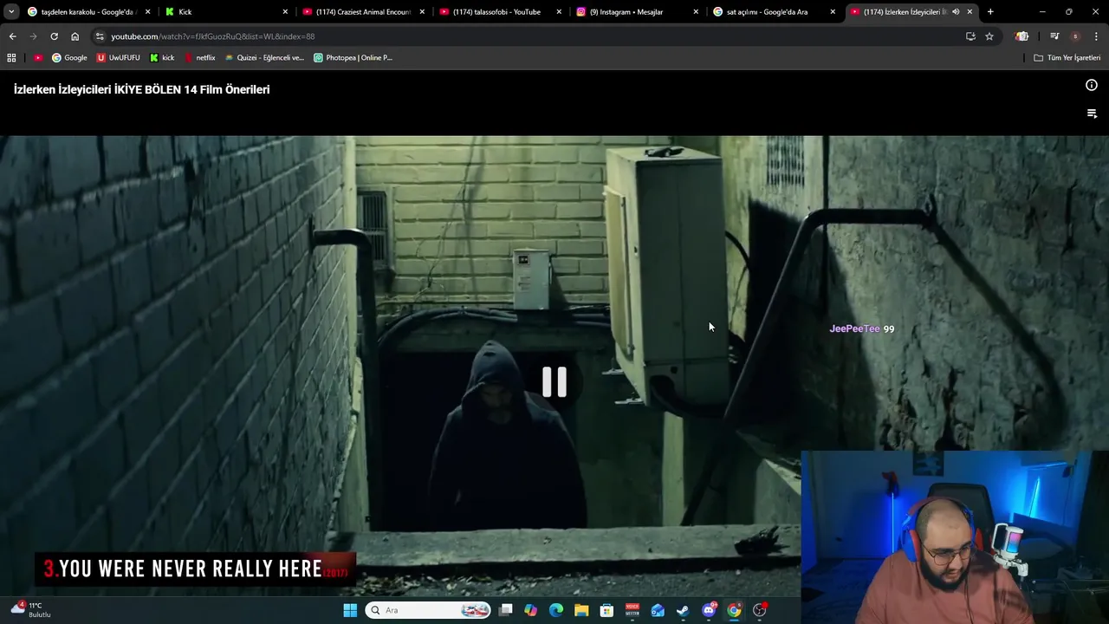Screen dimensions: 1109x624
Task: Install app icon in address bar
Action: pyautogui.click(x=970, y=36)
